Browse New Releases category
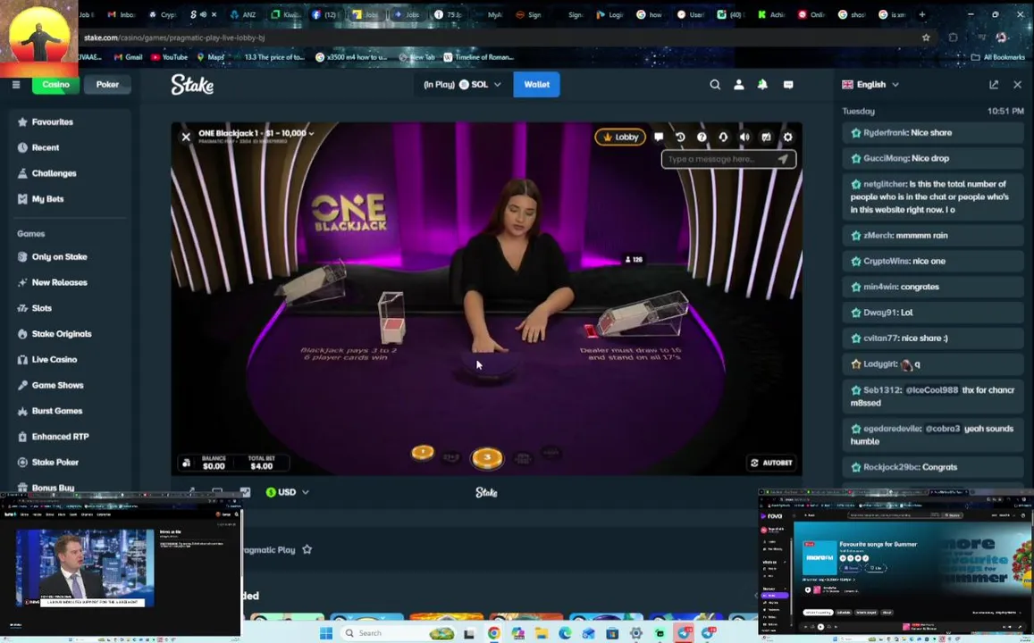 coord(52,282)
